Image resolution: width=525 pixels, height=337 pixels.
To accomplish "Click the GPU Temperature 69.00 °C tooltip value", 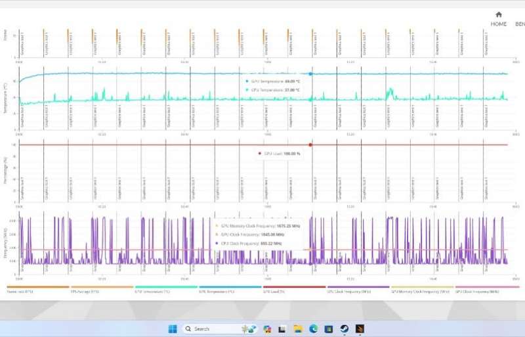I will pyautogui.click(x=292, y=81).
